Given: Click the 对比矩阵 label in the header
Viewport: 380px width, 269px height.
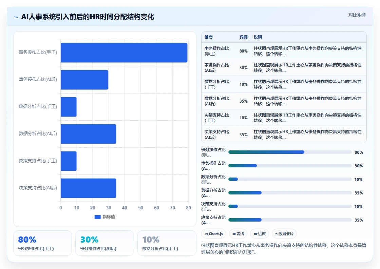Looking at the screenshot, I should [x=357, y=15].
